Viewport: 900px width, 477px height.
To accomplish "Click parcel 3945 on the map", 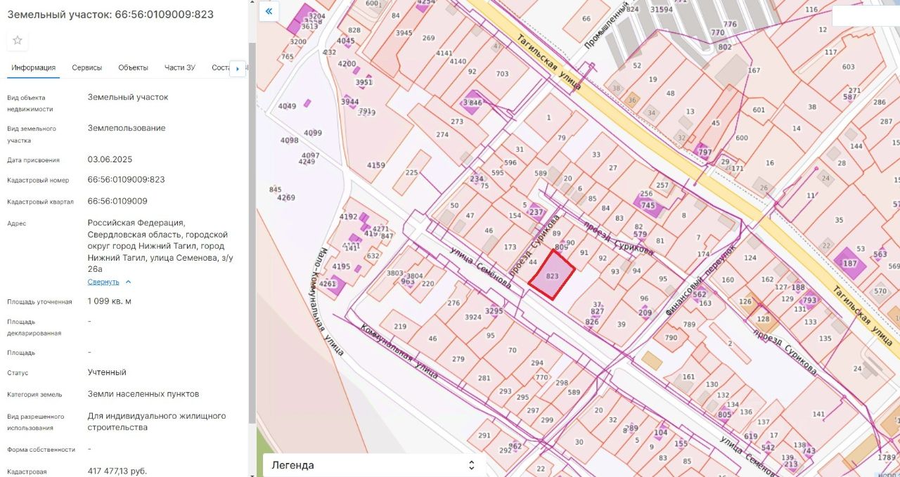I will tap(404, 33).
